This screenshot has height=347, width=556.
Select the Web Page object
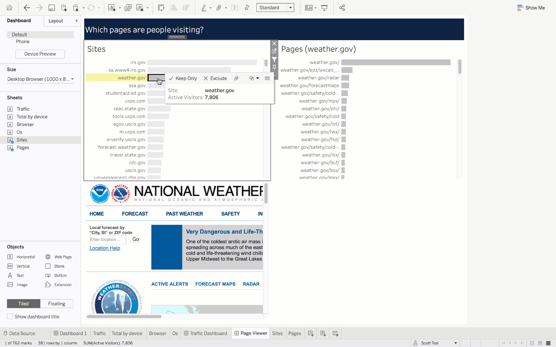point(59,257)
